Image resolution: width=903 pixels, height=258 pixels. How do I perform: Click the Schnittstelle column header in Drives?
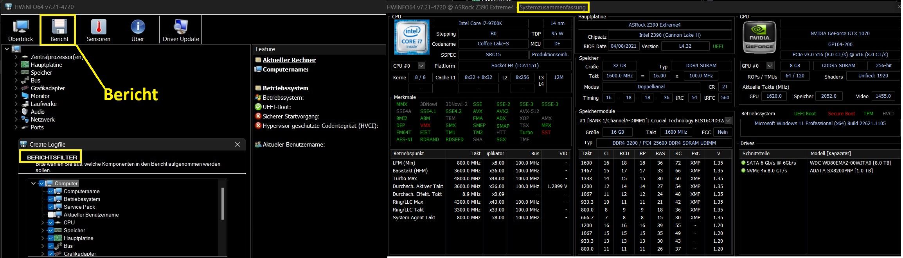(772, 154)
